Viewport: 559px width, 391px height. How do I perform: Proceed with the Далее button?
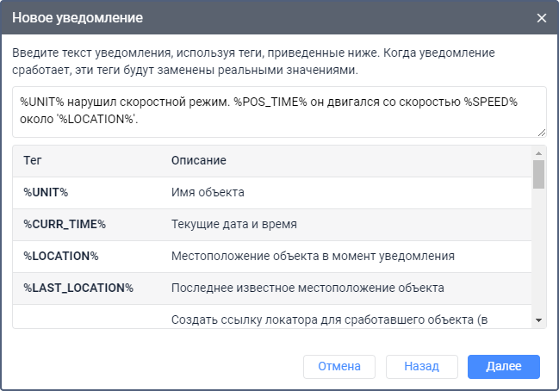tap(503, 366)
